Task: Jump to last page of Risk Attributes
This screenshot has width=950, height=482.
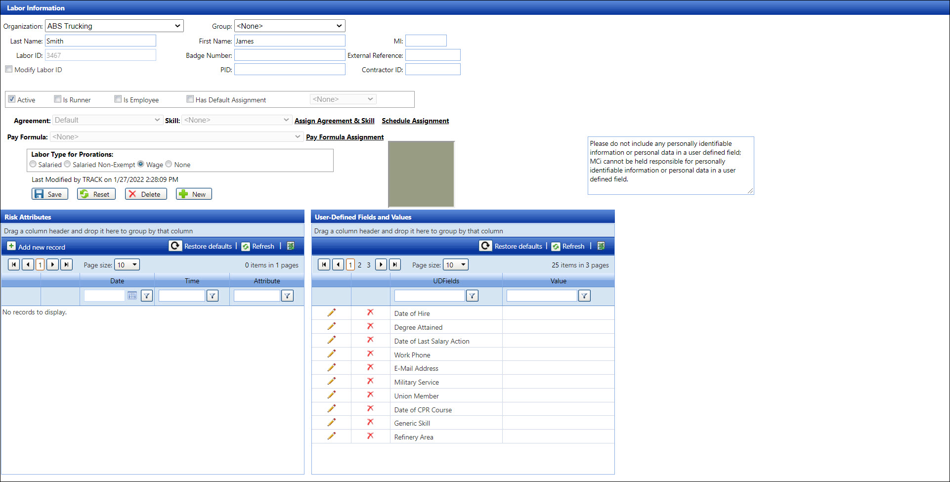Action: coord(66,265)
